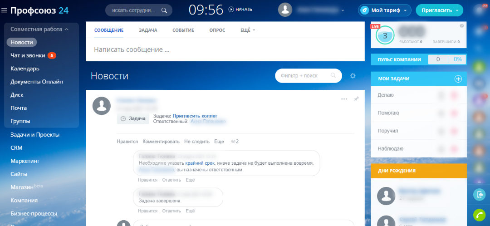Open Магазин beta in the sidebar
The height and width of the screenshot is (226, 490).
27,187
